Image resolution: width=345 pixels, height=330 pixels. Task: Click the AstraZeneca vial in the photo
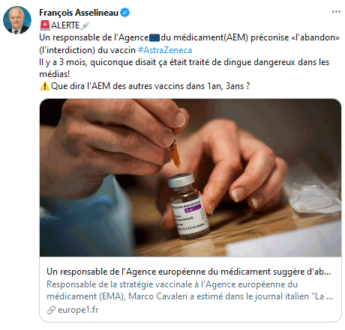pyautogui.click(x=189, y=206)
